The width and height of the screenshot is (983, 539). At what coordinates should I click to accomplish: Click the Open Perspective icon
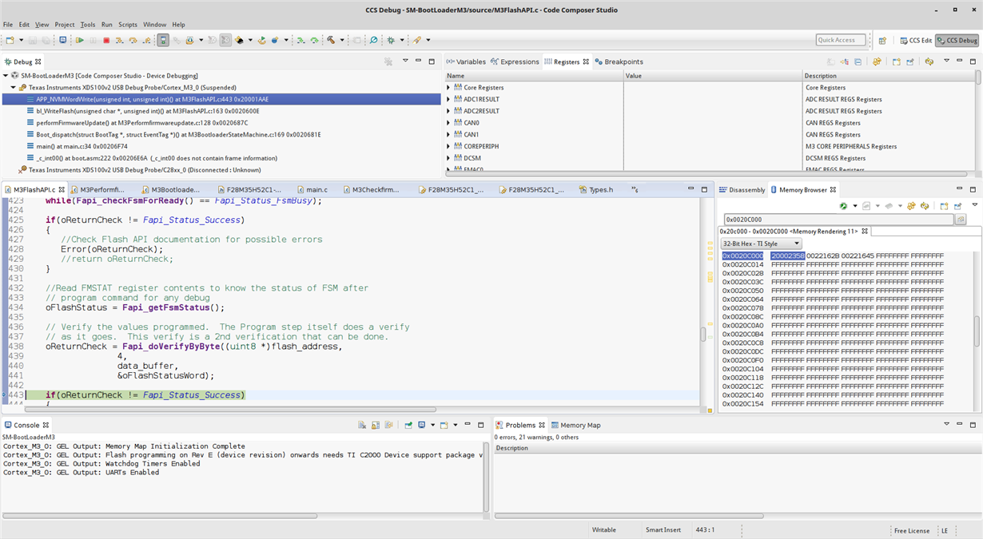(x=882, y=40)
